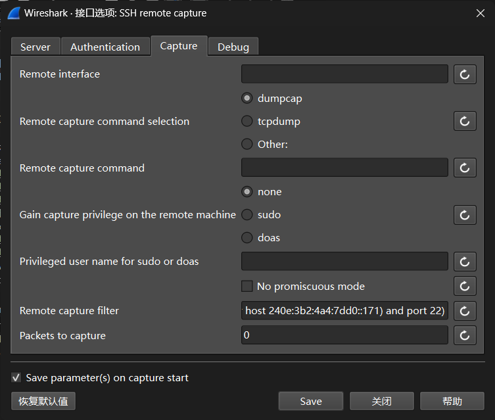Reset the Remote capture filter
The width and height of the screenshot is (495, 420).
click(x=465, y=311)
